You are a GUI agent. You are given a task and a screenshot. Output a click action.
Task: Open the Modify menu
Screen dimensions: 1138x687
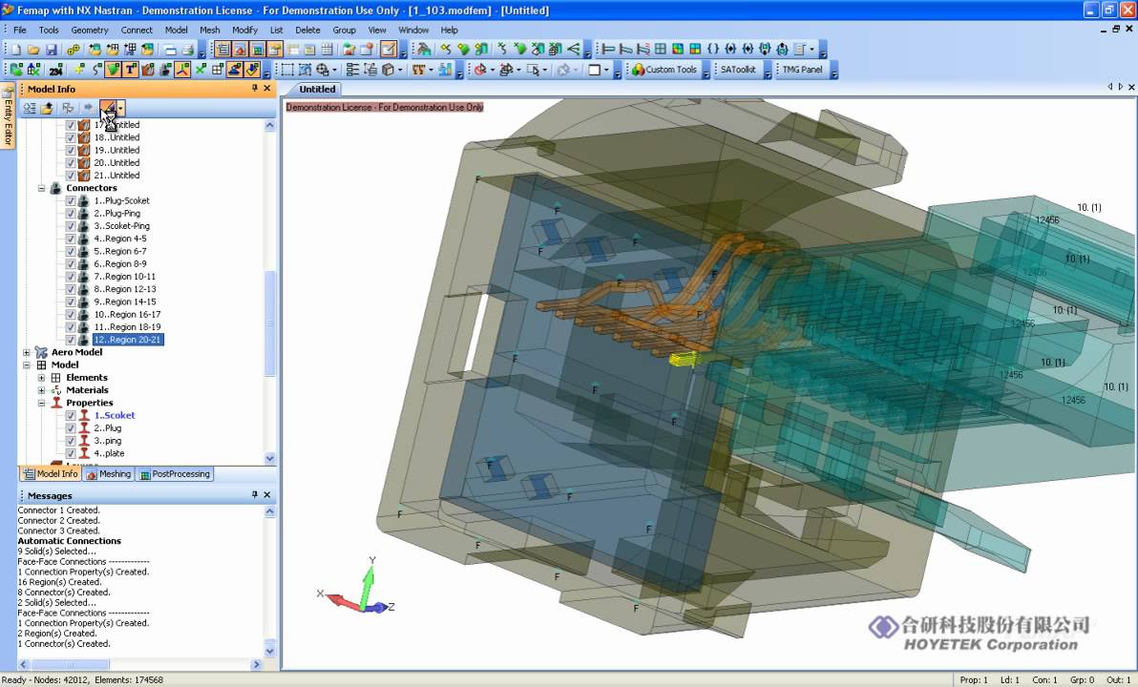[244, 30]
